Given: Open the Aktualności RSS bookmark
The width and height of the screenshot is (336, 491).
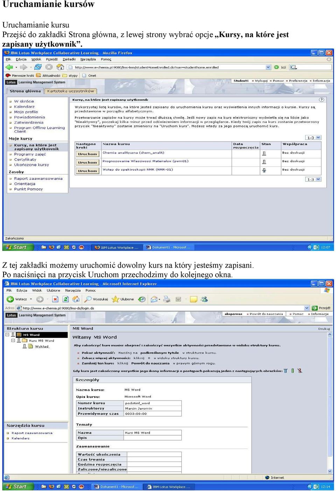Looking at the screenshot, I should coord(48,75).
